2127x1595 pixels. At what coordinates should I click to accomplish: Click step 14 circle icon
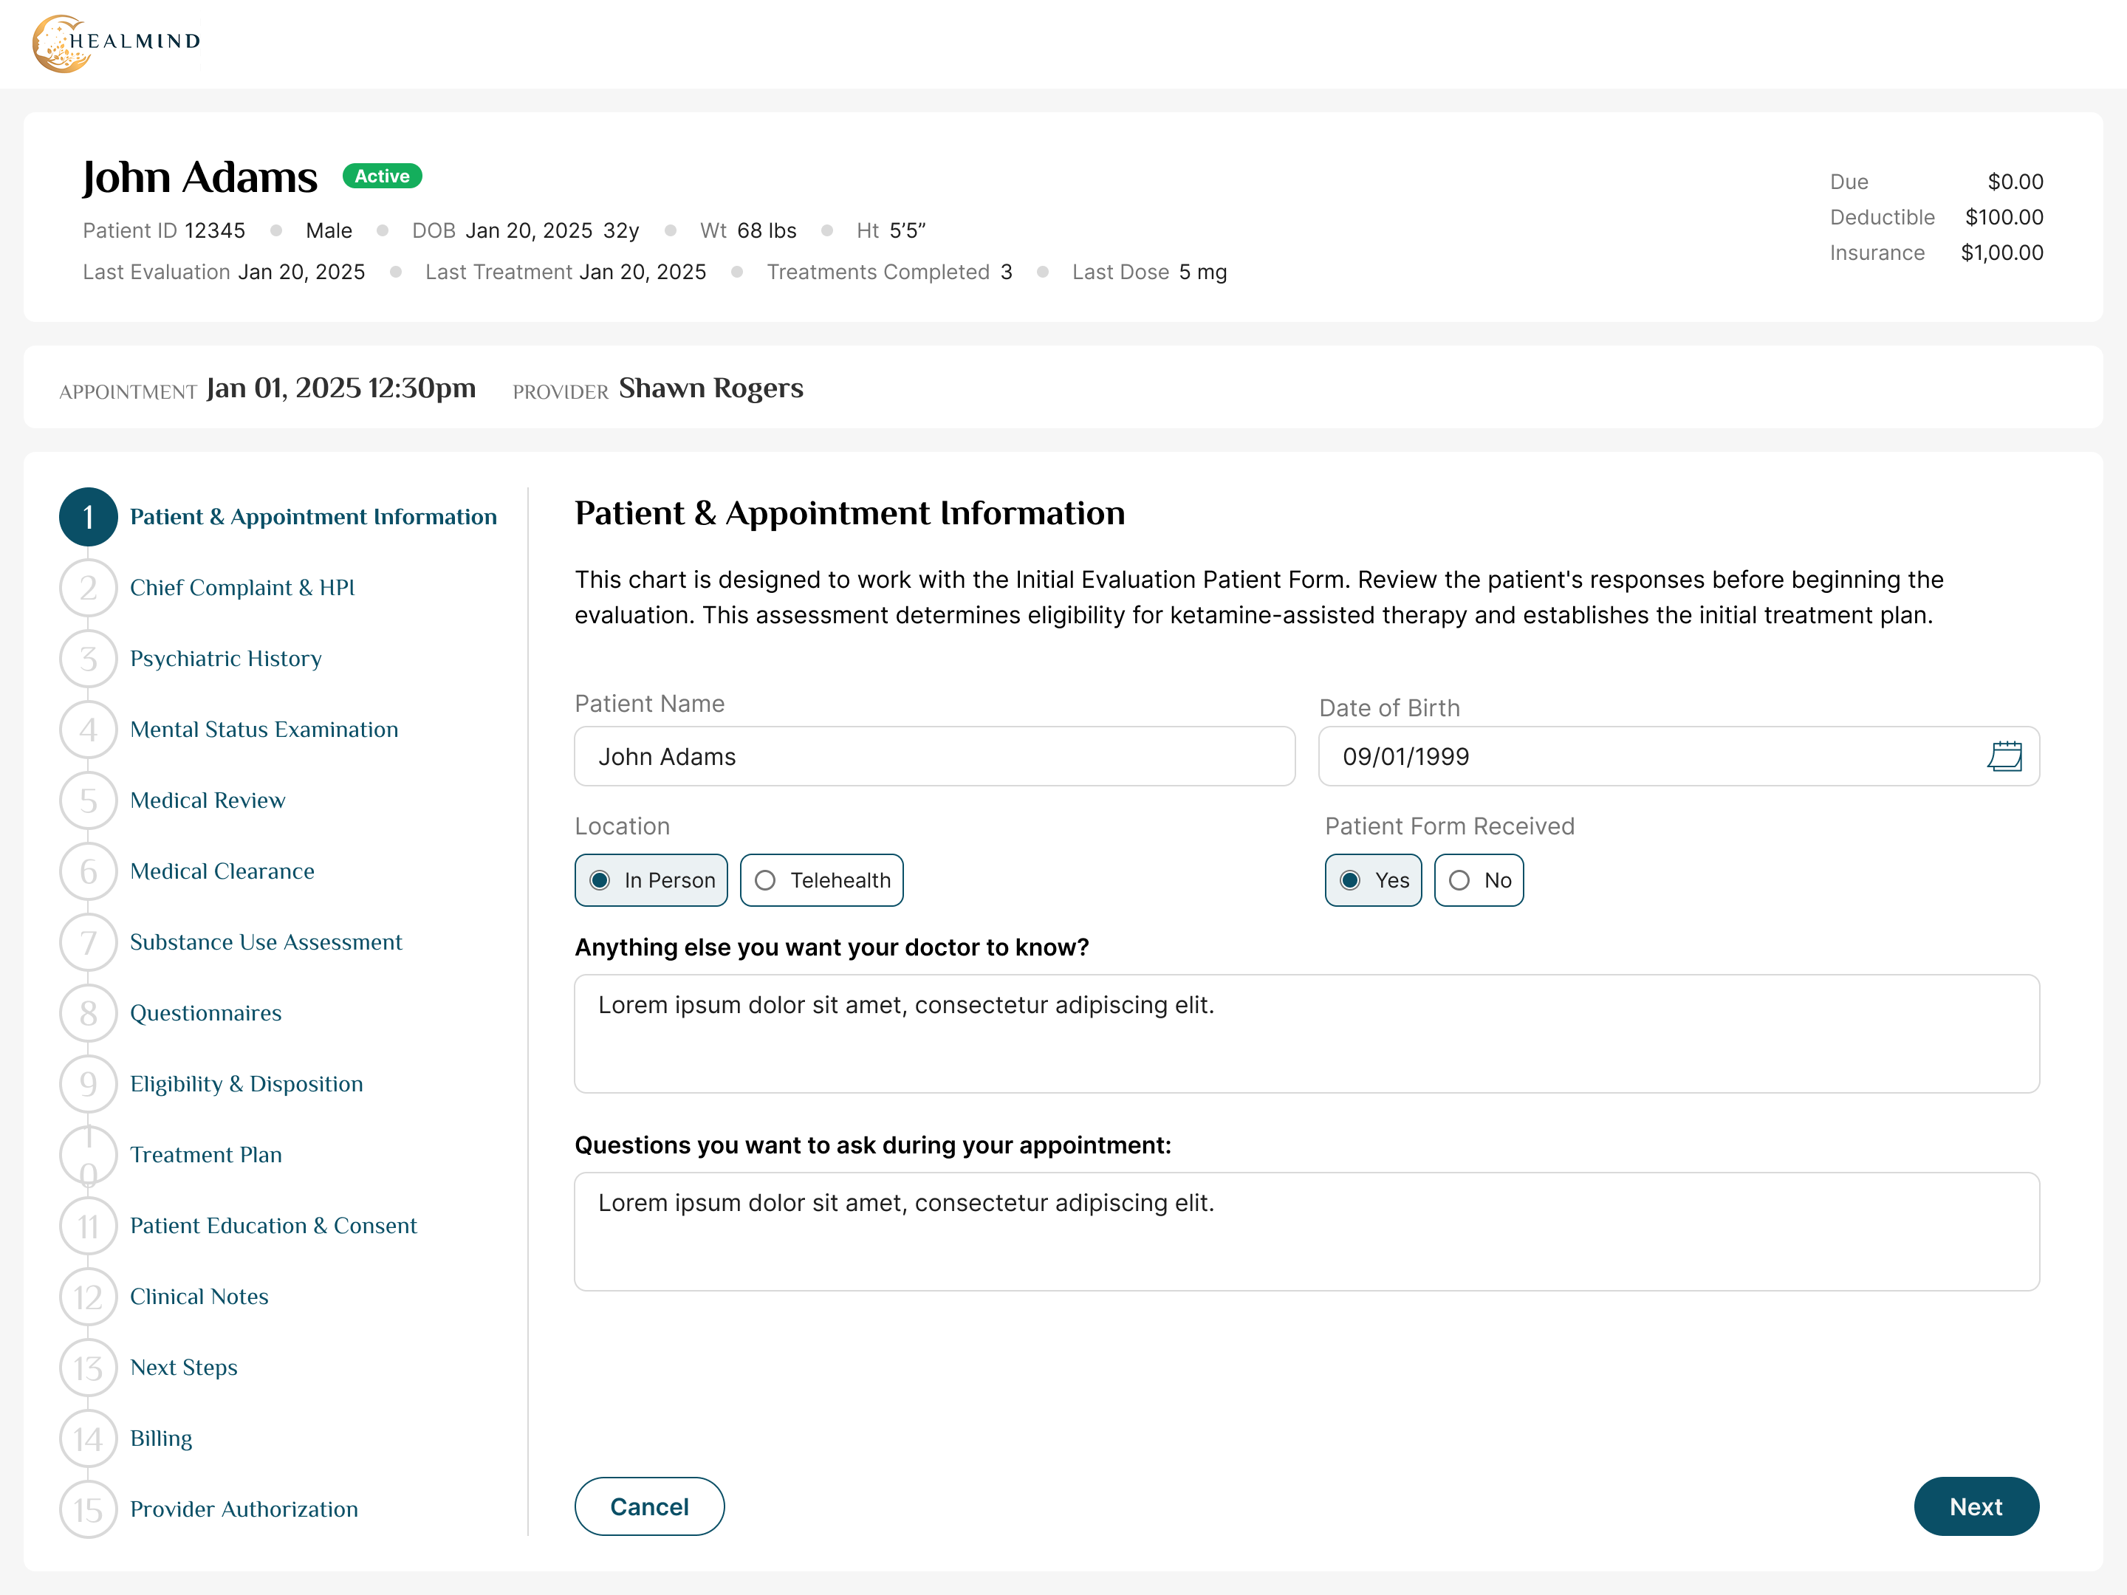[x=89, y=1438]
